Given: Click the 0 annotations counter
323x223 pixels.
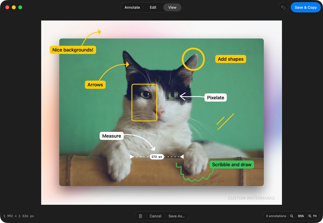Looking at the screenshot, I should point(276,216).
